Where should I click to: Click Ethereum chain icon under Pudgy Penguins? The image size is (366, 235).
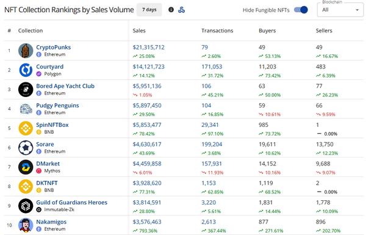39,112
